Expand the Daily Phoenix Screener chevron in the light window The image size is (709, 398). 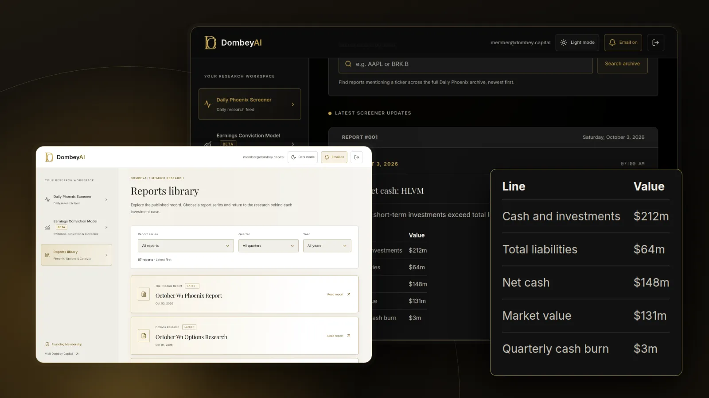pos(106,200)
